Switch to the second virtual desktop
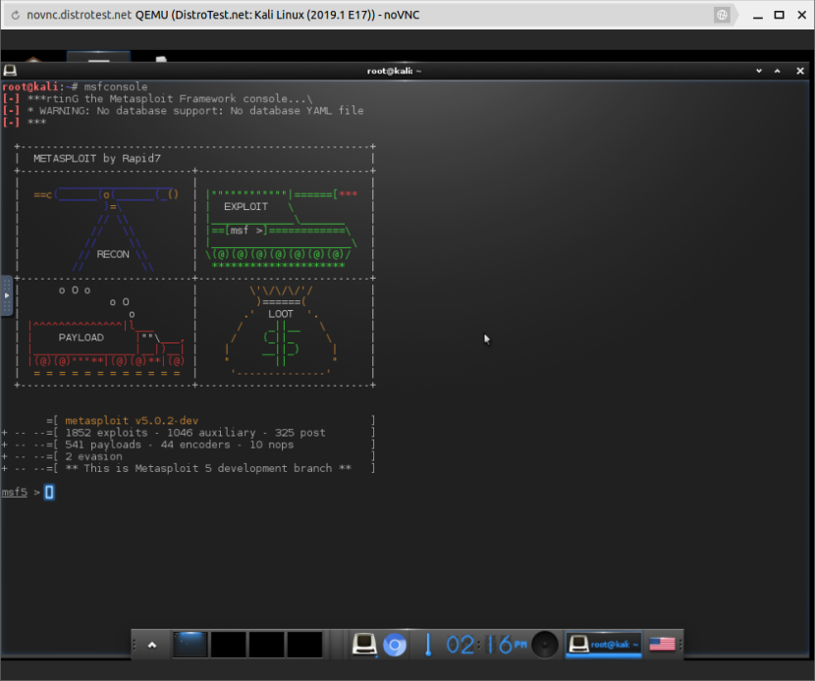 228,645
